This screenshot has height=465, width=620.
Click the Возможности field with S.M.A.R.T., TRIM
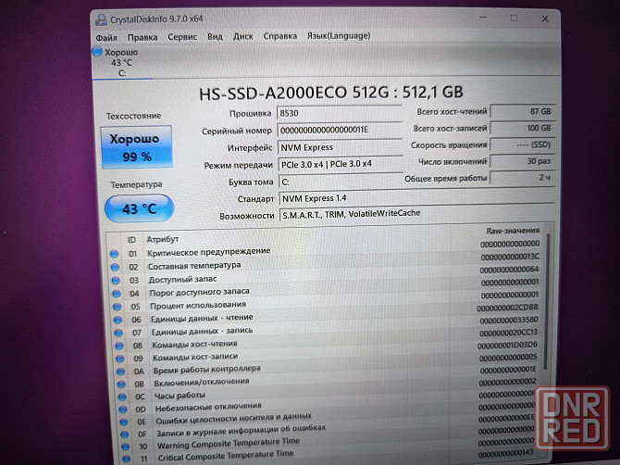click(x=417, y=214)
